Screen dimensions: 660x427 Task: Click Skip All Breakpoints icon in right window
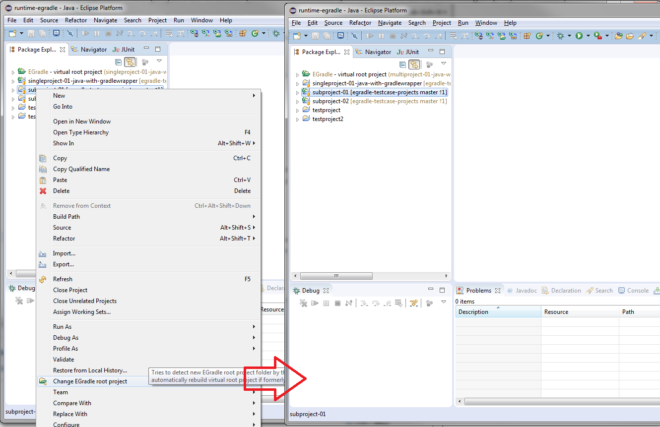coord(354,36)
